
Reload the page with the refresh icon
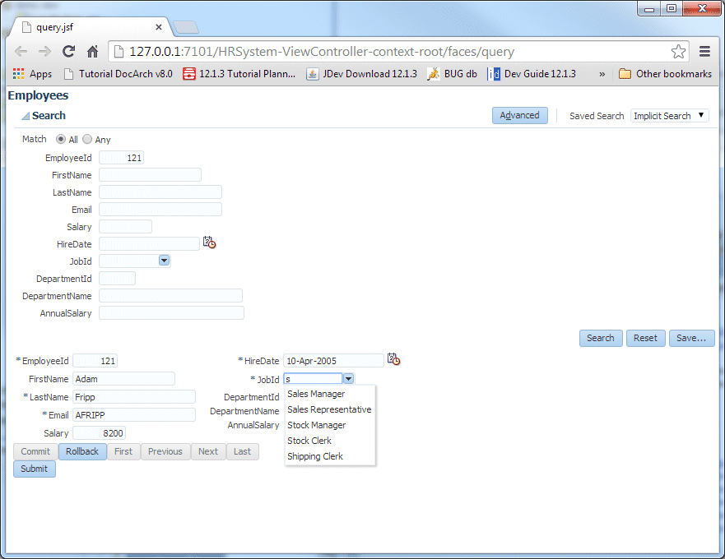pos(69,51)
